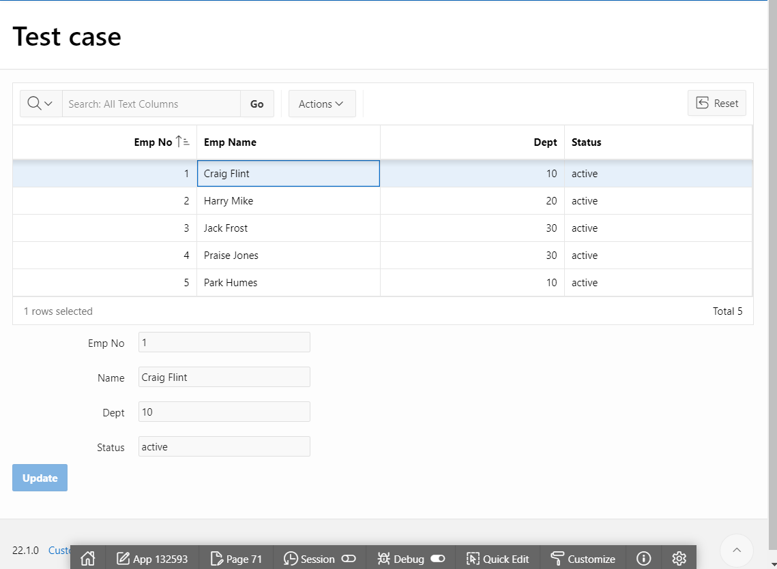Select the Jack Frost cell
Image resolution: width=777 pixels, height=569 pixels.
tap(289, 228)
